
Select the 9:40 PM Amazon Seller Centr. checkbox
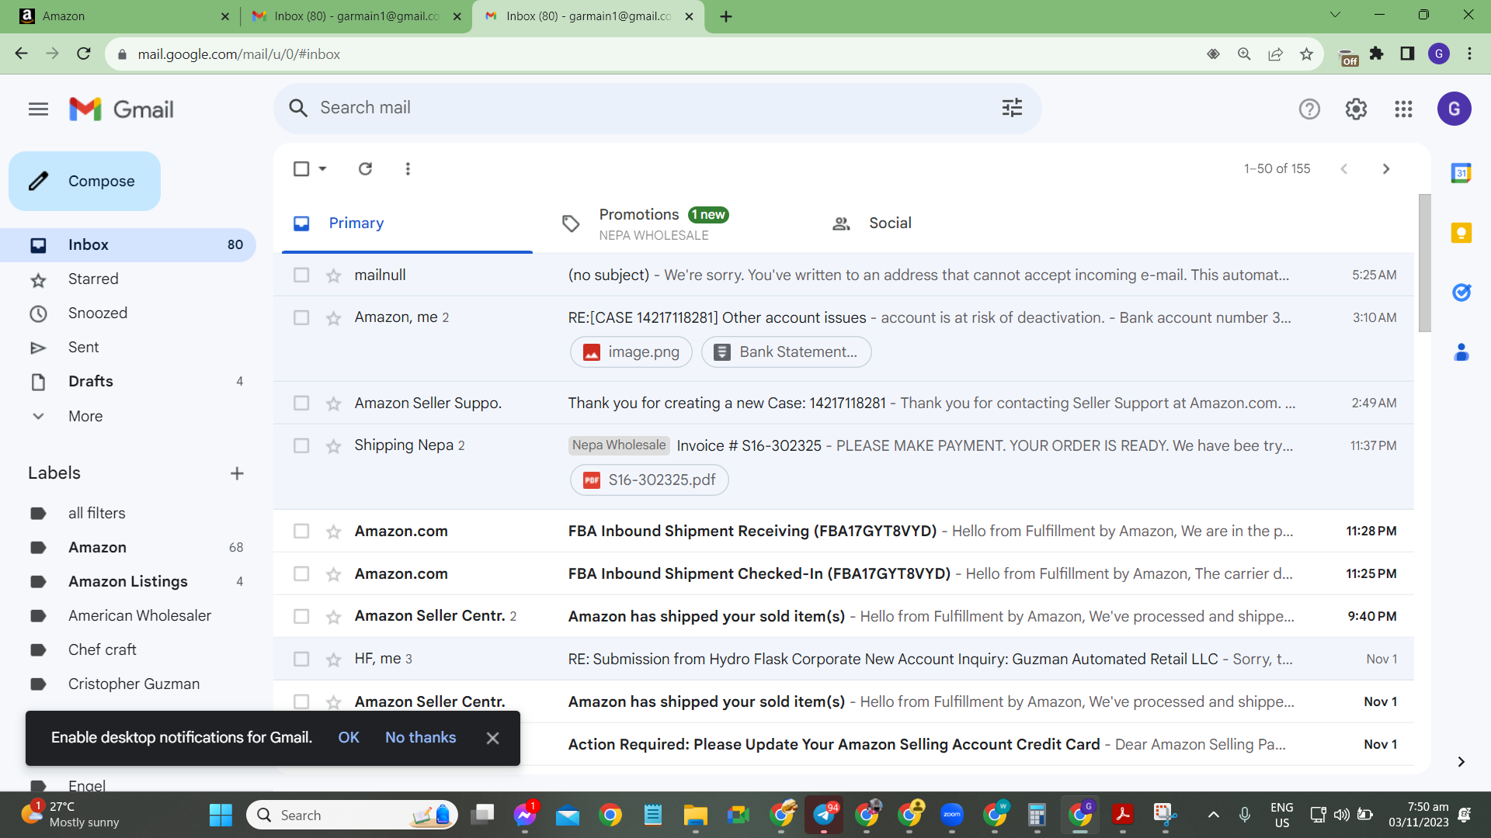point(301,616)
